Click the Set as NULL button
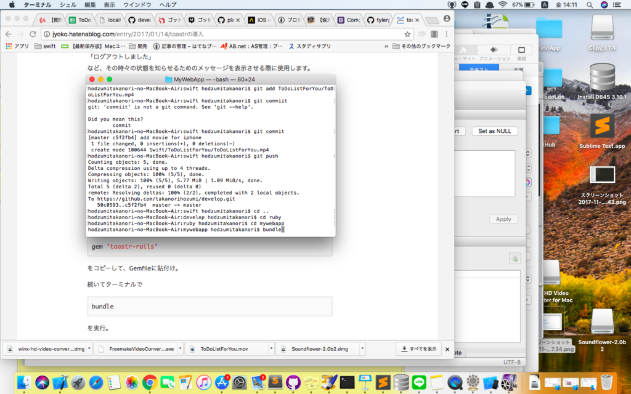Screen dimensions: 631x394 click(495, 131)
